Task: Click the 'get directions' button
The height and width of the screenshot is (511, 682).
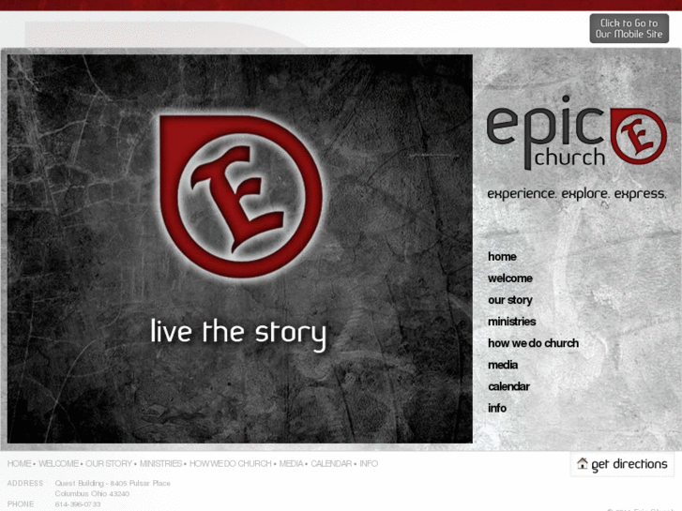Action: click(x=622, y=464)
